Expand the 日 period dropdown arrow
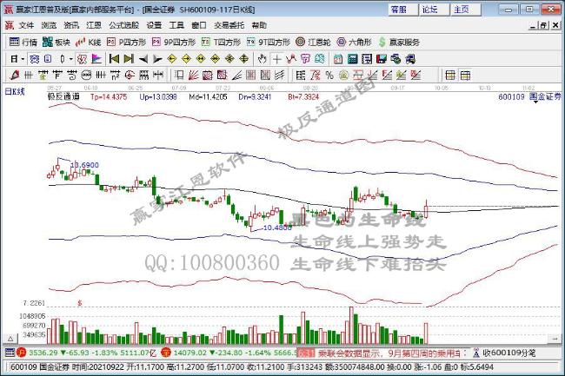The height and width of the screenshot is (376, 565). [x=23, y=59]
